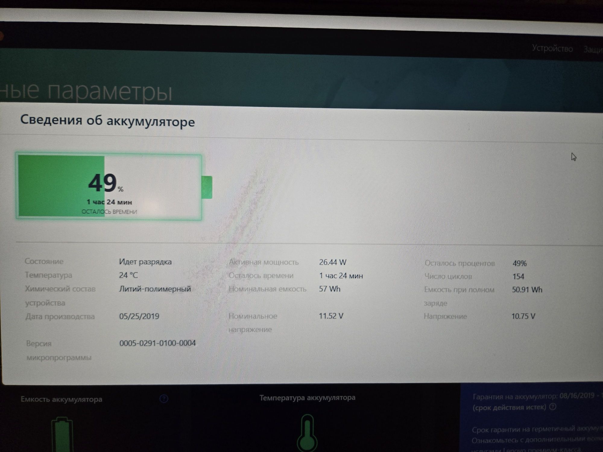This screenshot has height=452, width=603.
Task: Select the nominal capacity value 57 Wh
Action: pyautogui.click(x=330, y=289)
